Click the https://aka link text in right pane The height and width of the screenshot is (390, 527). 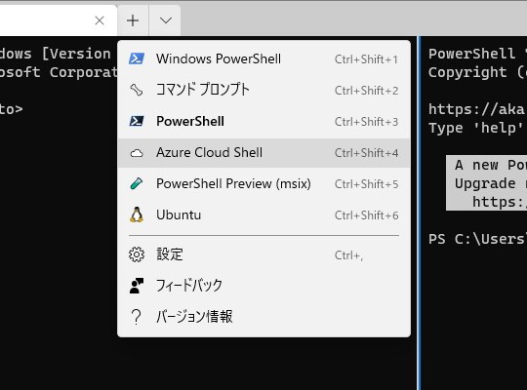(477, 109)
